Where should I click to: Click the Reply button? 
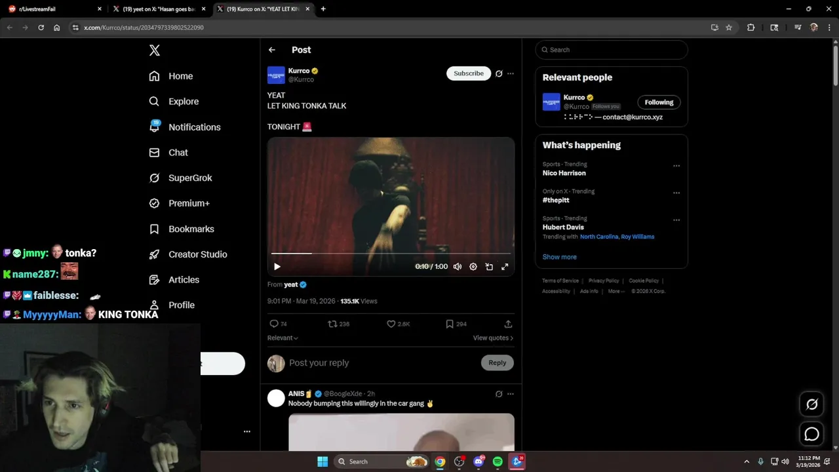tap(498, 363)
